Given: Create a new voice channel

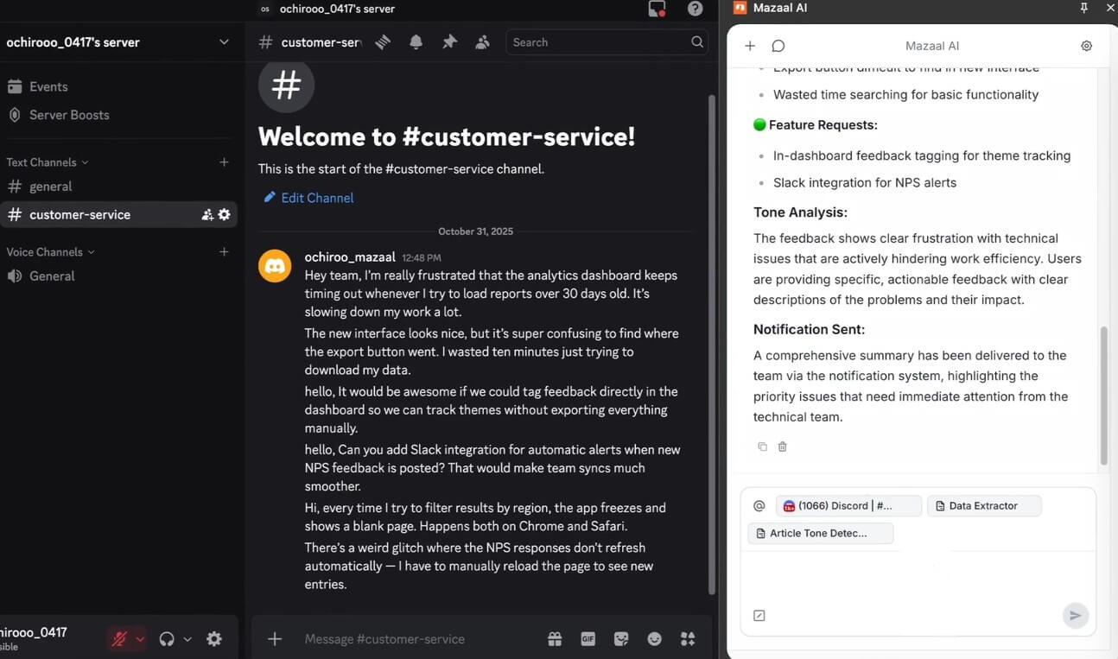Looking at the screenshot, I should pos(224,252).
